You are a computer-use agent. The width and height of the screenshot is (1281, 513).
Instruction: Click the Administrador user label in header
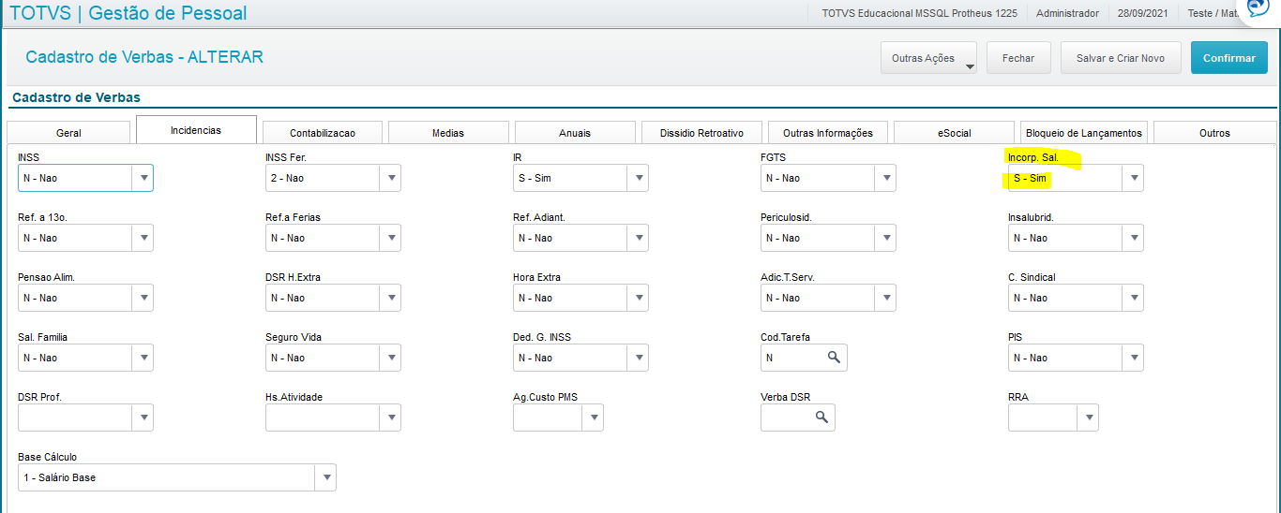tap(1067, 13)
